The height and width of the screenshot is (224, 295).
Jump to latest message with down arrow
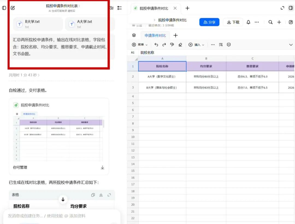tap(63, 199)
